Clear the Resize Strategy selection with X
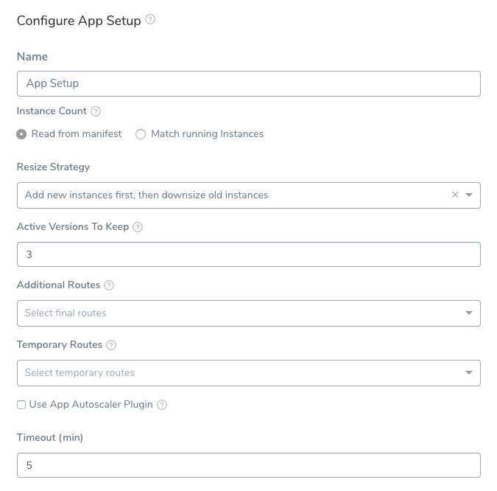Viewport: 497px width, 491px height. click(455, 195)
